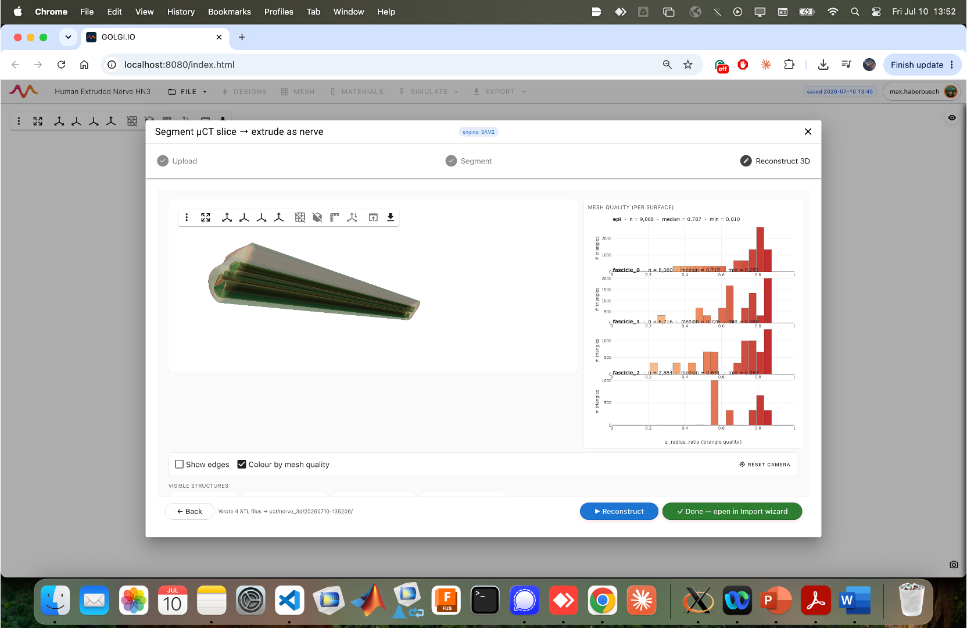The image size is (967, 628).
Task: Click the max.haberbusch user account chip
Action: click(x=922, y=92)
